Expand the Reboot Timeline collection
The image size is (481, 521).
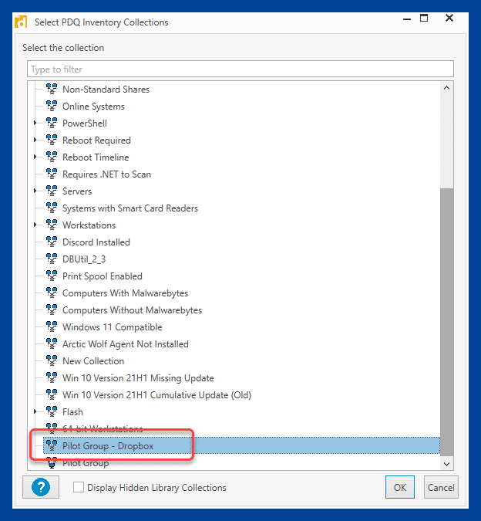click(x=35, y=157)
